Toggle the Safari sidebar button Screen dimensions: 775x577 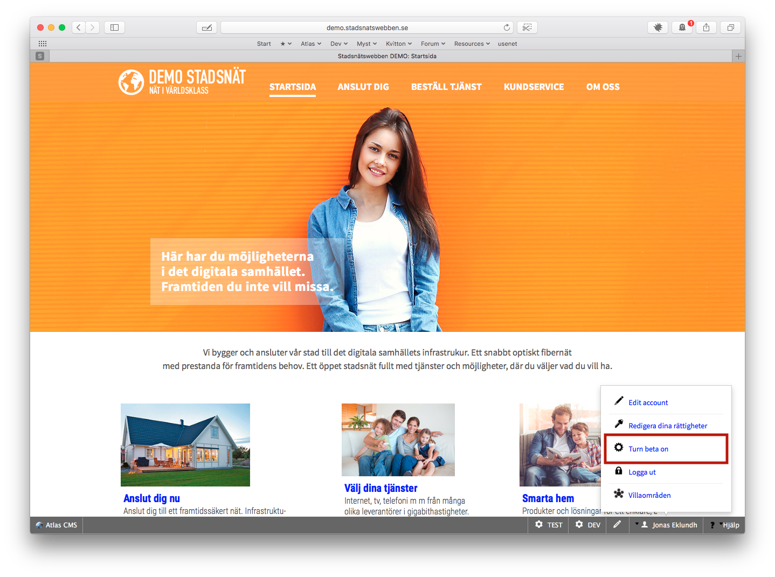tap(114, 27)
